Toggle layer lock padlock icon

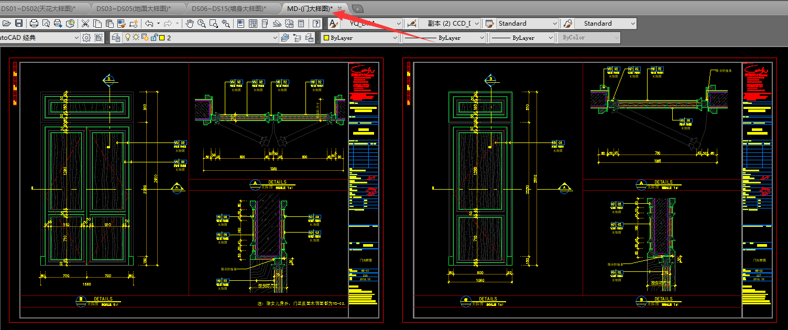point(154,38)
